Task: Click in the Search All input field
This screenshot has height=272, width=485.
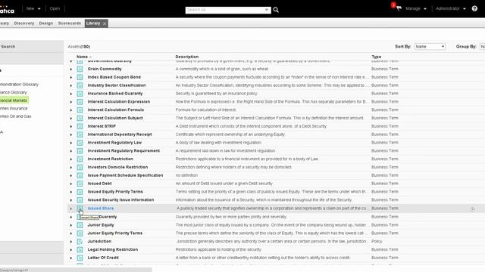Action: pyautogui.click(x=224, y=10)
